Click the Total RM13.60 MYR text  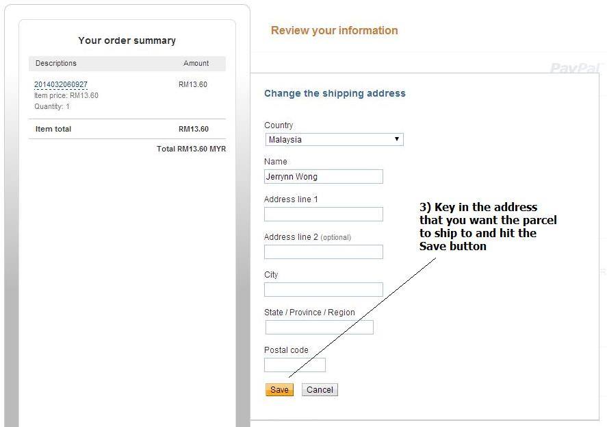point(191,149)
